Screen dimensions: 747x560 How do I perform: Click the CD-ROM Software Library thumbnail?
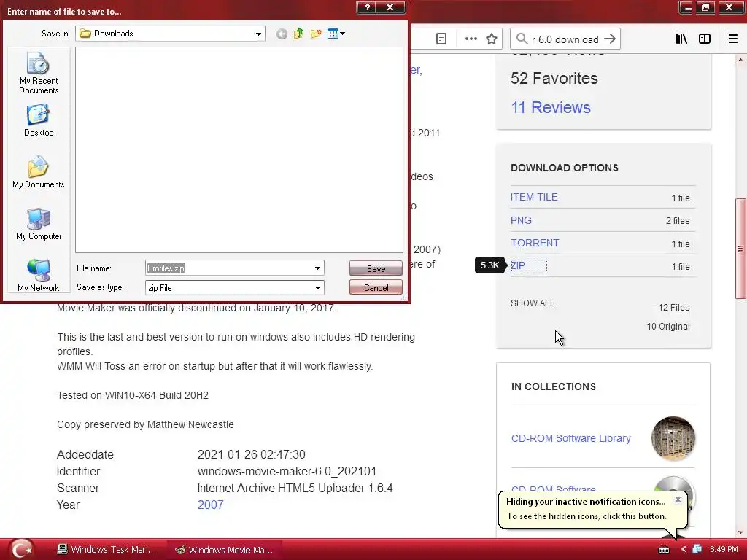673,438
